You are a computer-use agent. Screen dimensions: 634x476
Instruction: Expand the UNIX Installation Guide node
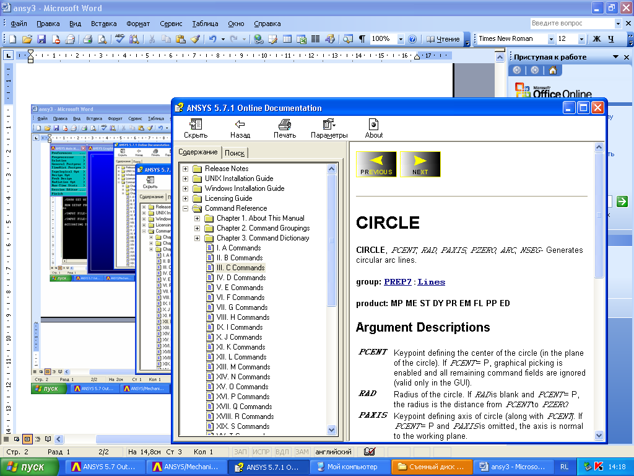[186, 178]
